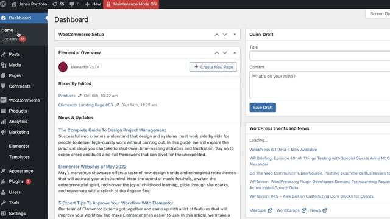Open Janes Portfolio site home icon
This screenshot has width=390, height=219.
[x=14, y=4]
